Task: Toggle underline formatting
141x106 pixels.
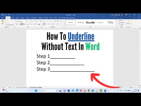Action: pyautogui.click(x=21, y=24)
